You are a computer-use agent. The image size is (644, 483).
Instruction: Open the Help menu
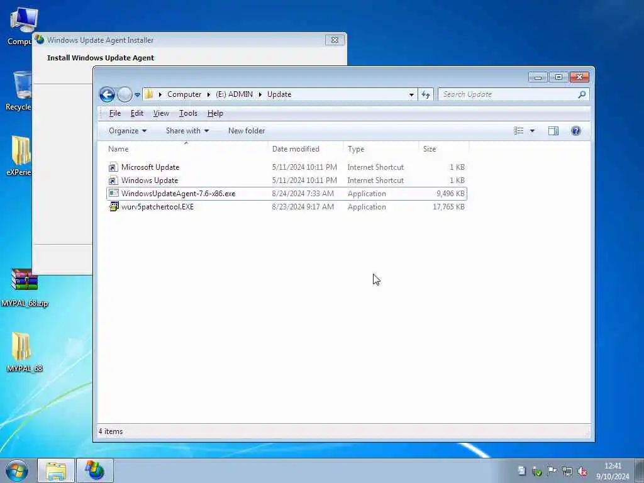point(215,113)
